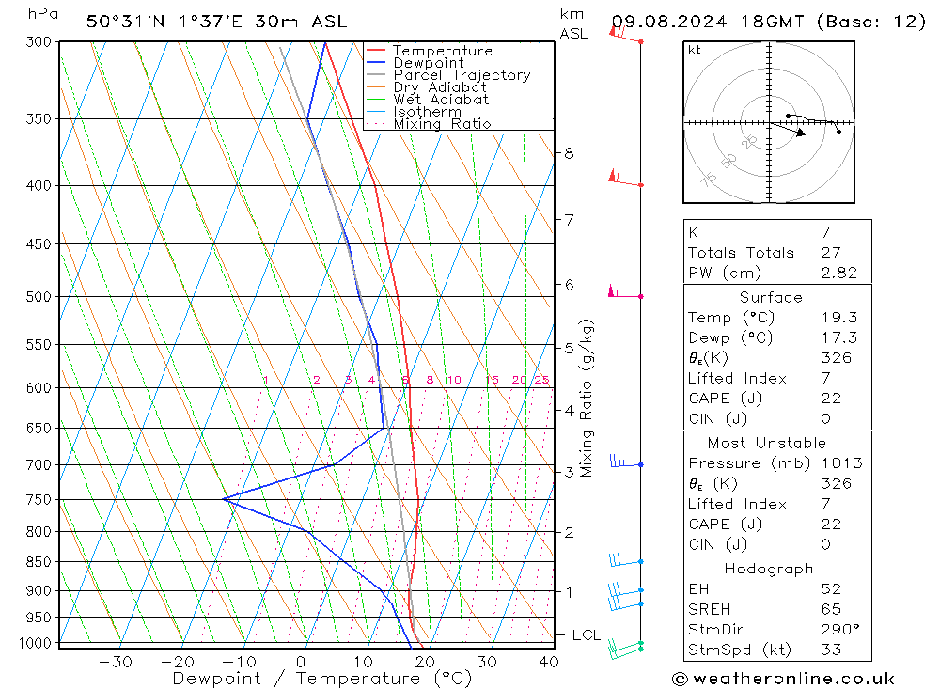The image size is (940, 689).
Task: Click the surface Temp value '19.3'
Action: coord(839,317)
